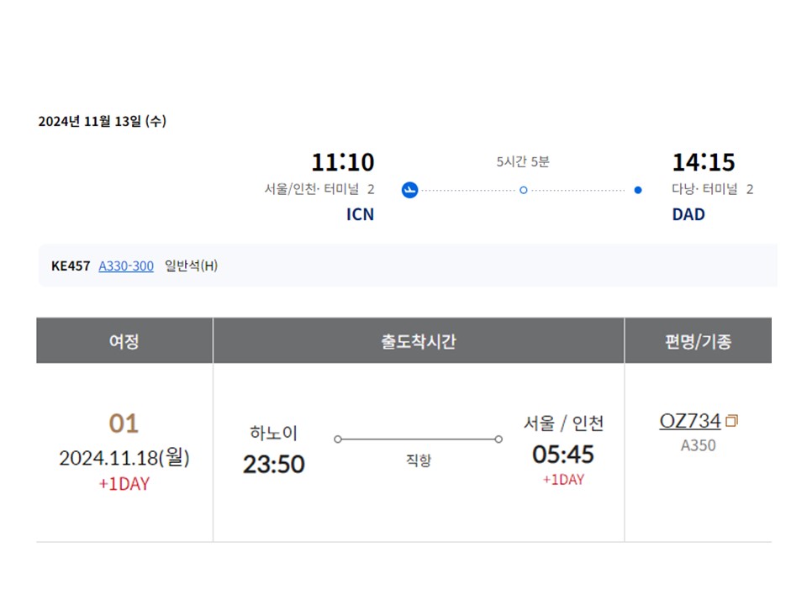807x605 pixels.
Task: Click the 05:45 Seoul arrival time
Action: click(563, 455)
